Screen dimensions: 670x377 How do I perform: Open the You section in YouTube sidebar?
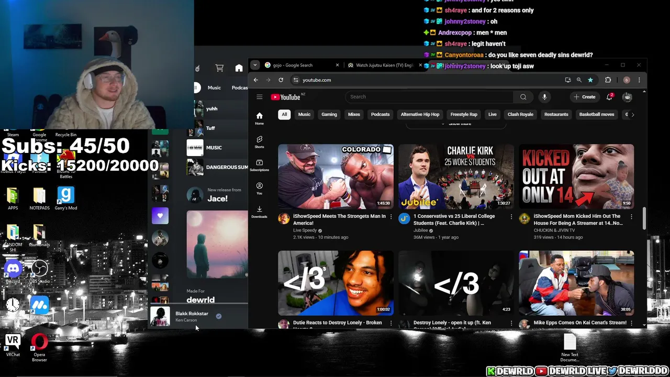click(x=259, y=188)
